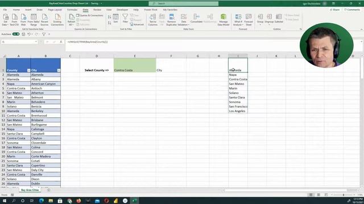Screen dimensions: 364x204
Task: Collapse the ribbon chevron
Action: coord(362,29)
